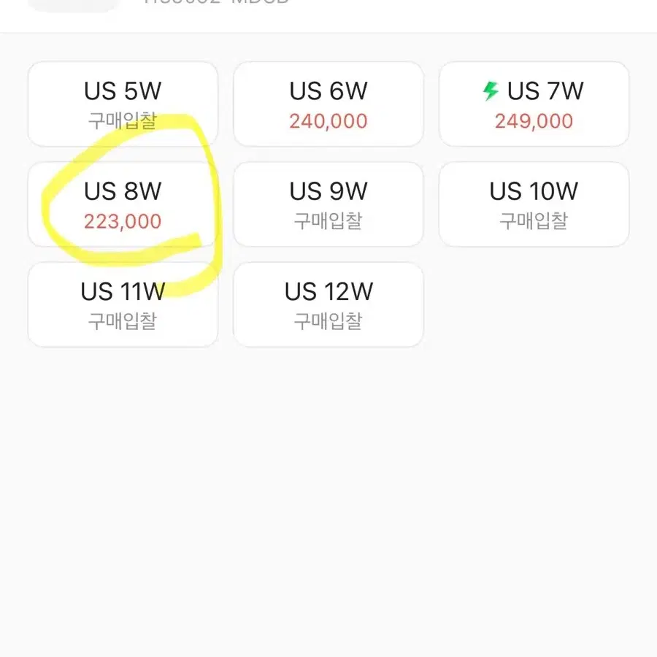The width and height of the screenshot is (657, 657).
Task: Choose the US 10W size option
Action: [x=534, y=204]
